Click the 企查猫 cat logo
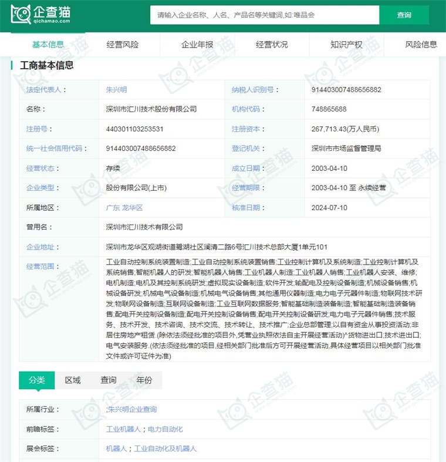 [41, 15]
